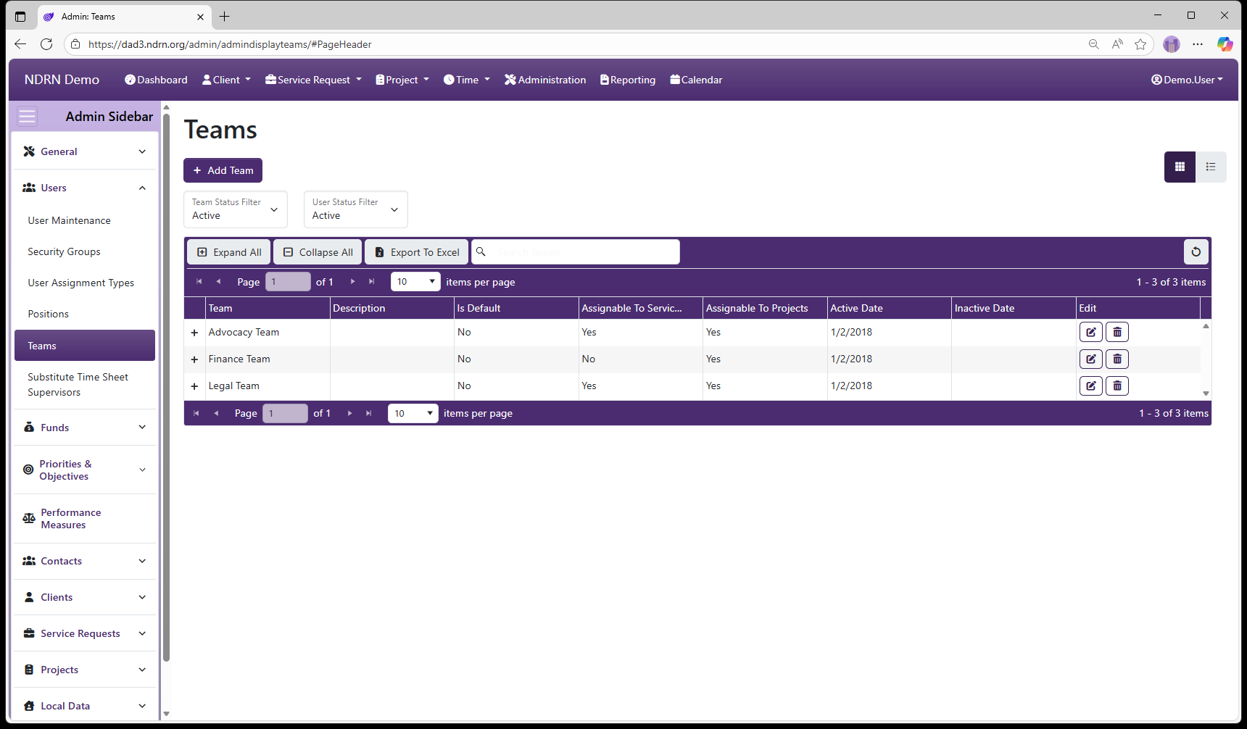Collapse the Users sidebar section
Screen dimensions: 1247x729
tap(85, 188)
